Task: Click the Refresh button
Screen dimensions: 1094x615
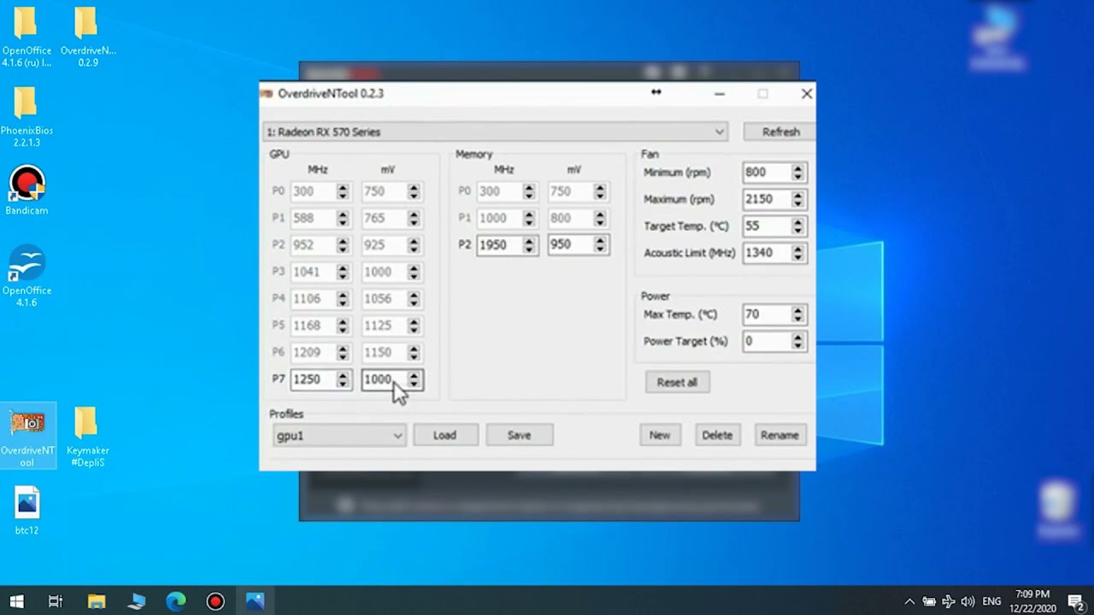Action: point(780,132)
